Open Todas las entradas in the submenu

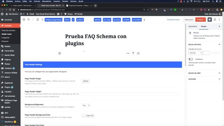8,30
